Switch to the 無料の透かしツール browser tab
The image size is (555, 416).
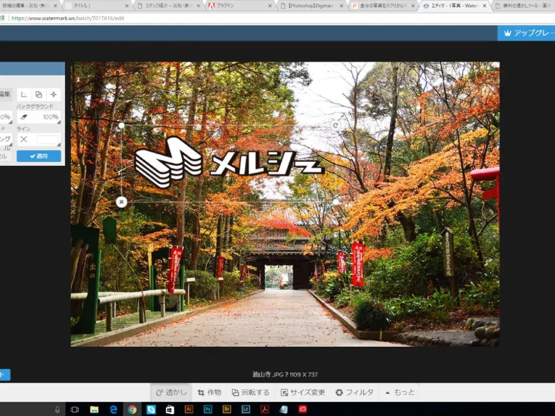point(524,6)
